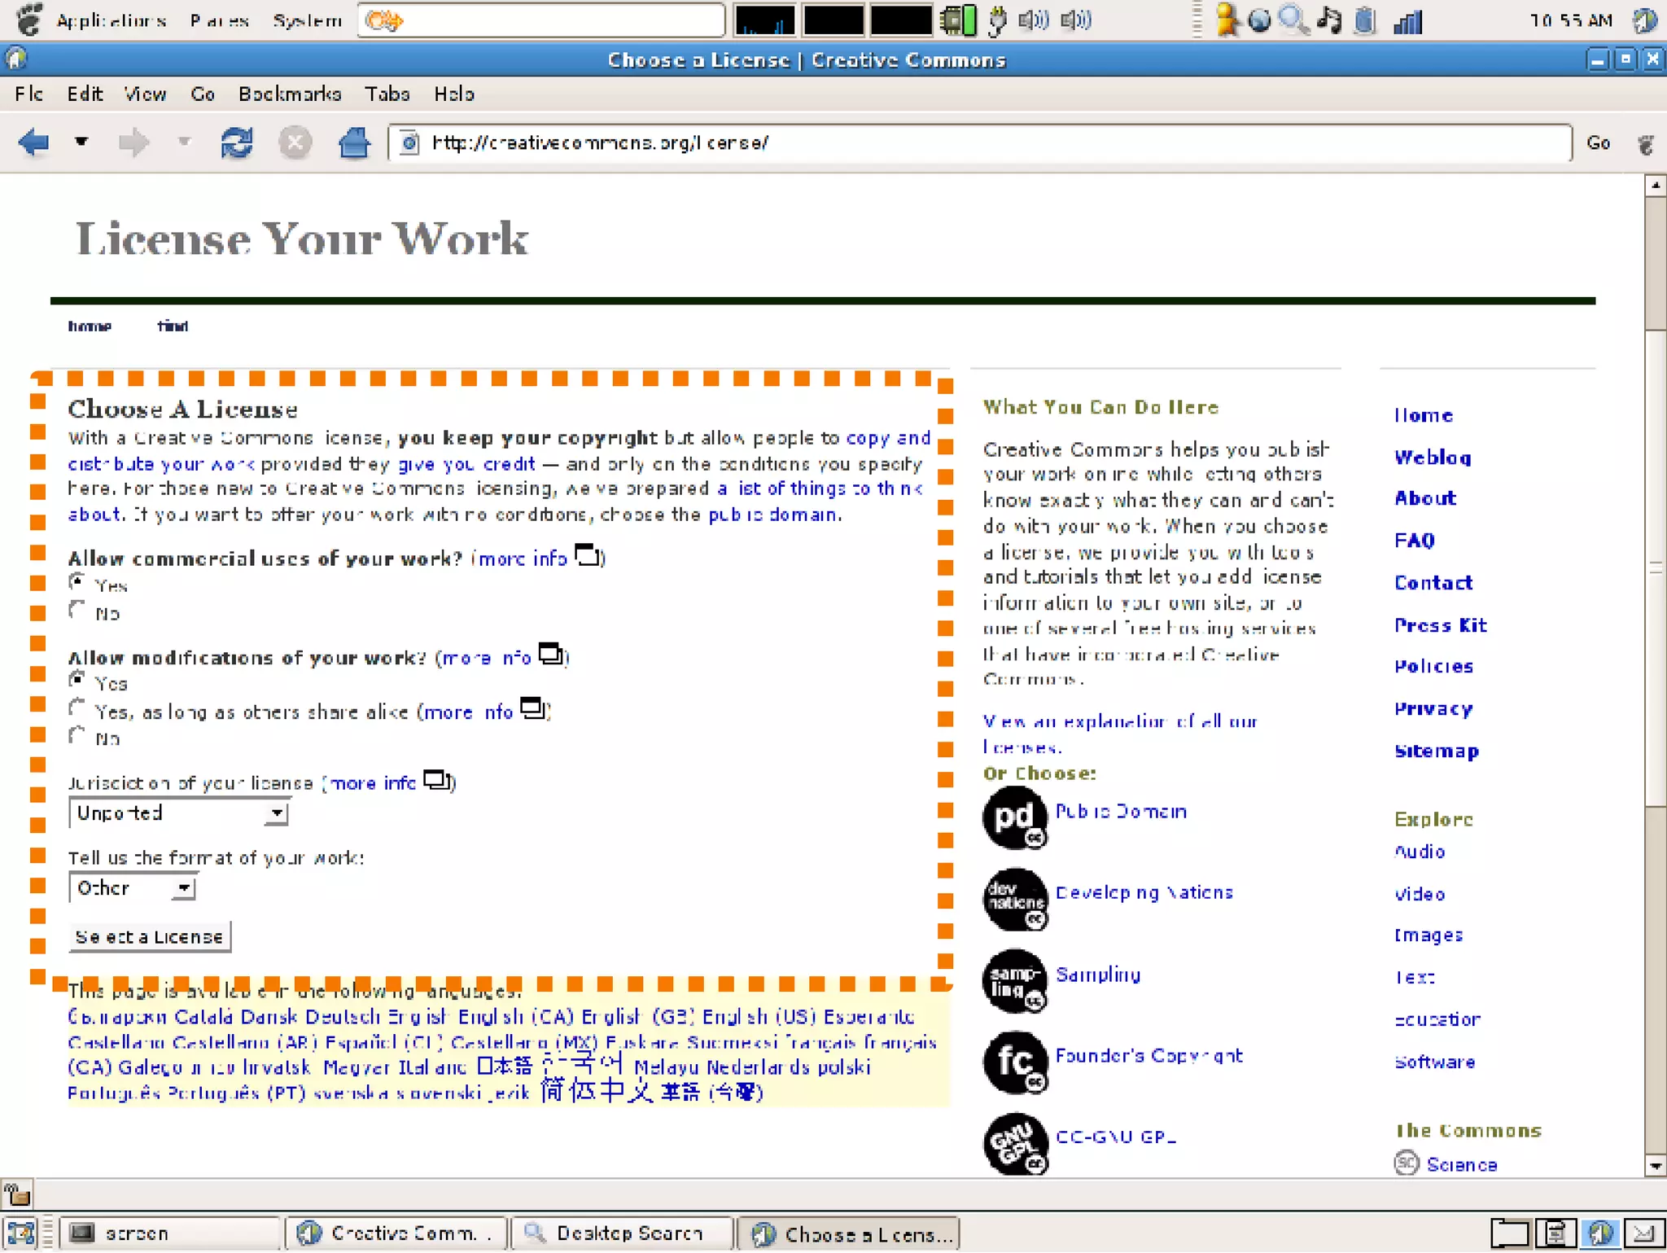Click the Developing Nations license icon
Screen dimensions: 1667x1253
[1014, 899]
